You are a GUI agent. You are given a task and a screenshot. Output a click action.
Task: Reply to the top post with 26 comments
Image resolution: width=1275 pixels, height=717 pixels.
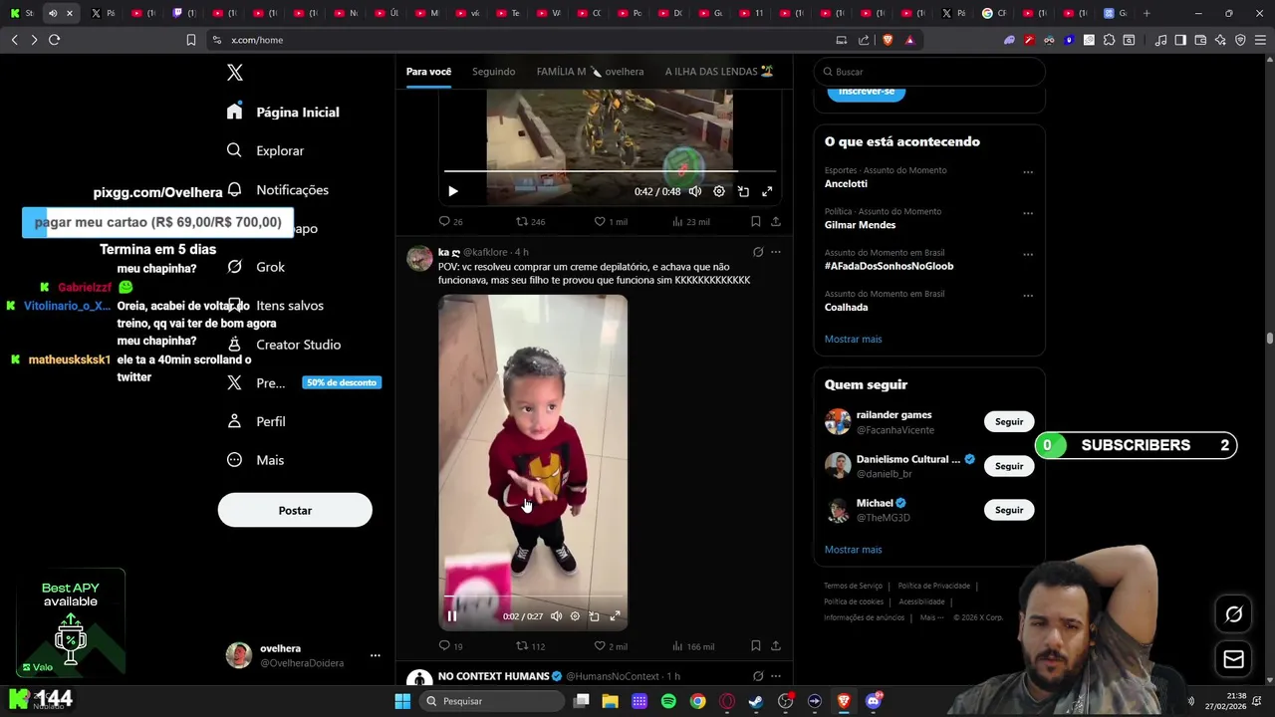pyautogui.click(x=450, y=221)
